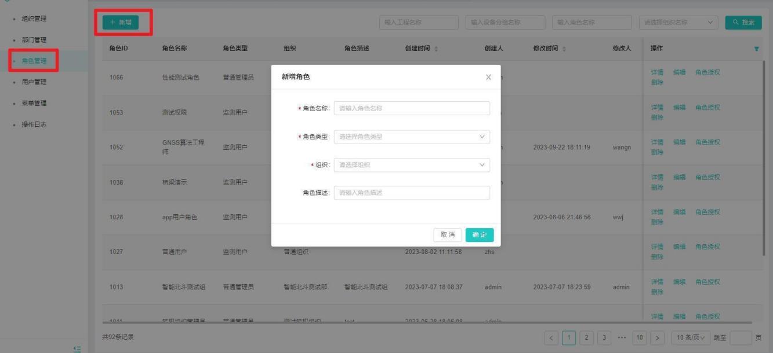
Task: Go to previous page arrow in pagination
Action: pyautogui.click(x=551, y=337)
